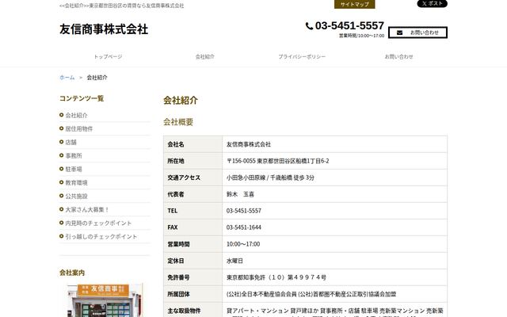This screenshot has height=317, width=507.
Task: Open the 友信商事株式会社 site title
Action: pyautogui.click(x=104, y=29)
